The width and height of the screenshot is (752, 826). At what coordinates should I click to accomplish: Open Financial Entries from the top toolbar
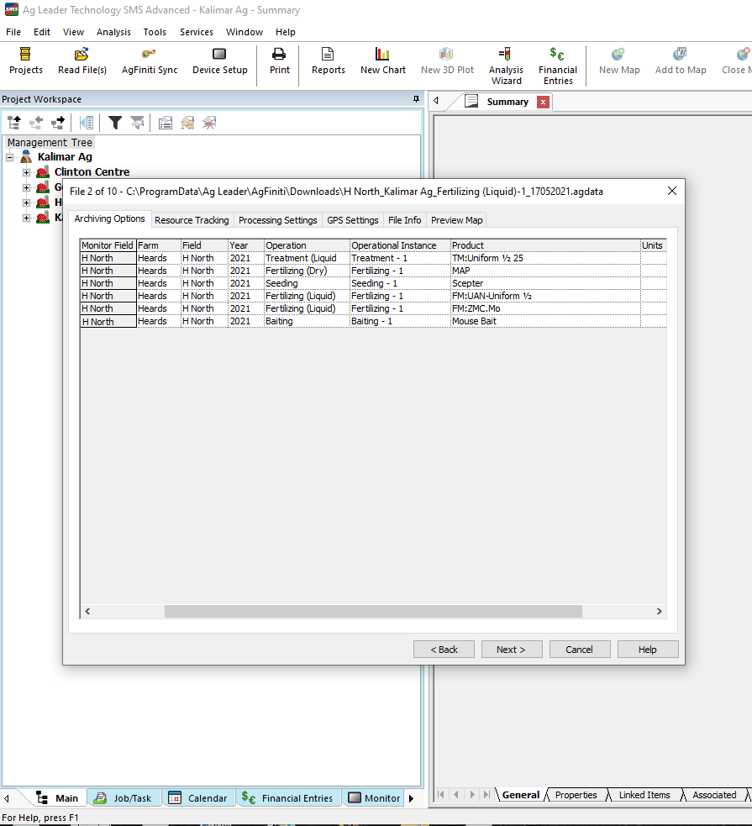point(558,66)
